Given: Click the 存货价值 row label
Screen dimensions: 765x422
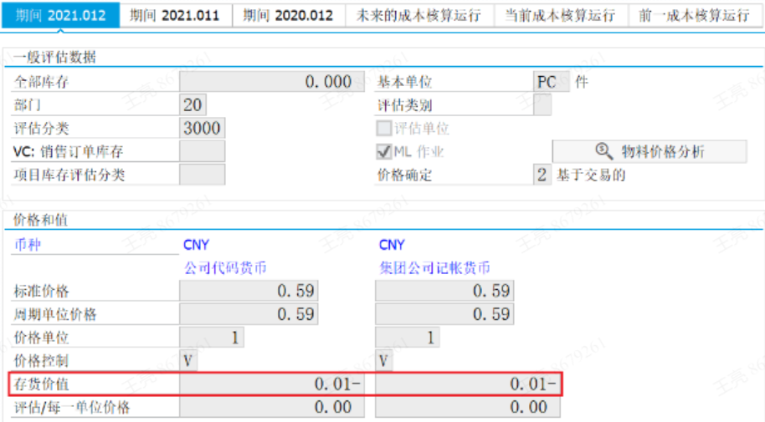Looking at the screenshot, I should (x=42, y=384).
